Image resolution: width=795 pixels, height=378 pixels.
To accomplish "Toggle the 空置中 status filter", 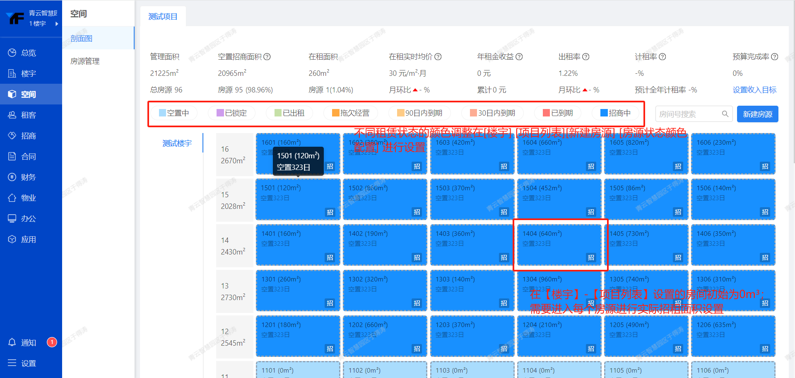I will pyautogui.click(x=173, y=113).
